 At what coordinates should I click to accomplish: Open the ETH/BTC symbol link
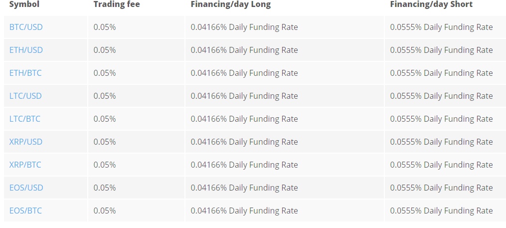[x=25, y=73]
